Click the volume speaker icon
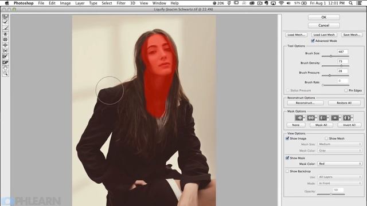This screenshot has width=367, height=206. coord(288,3)
